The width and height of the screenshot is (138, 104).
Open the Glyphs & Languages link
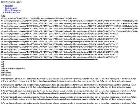[13, 10]
